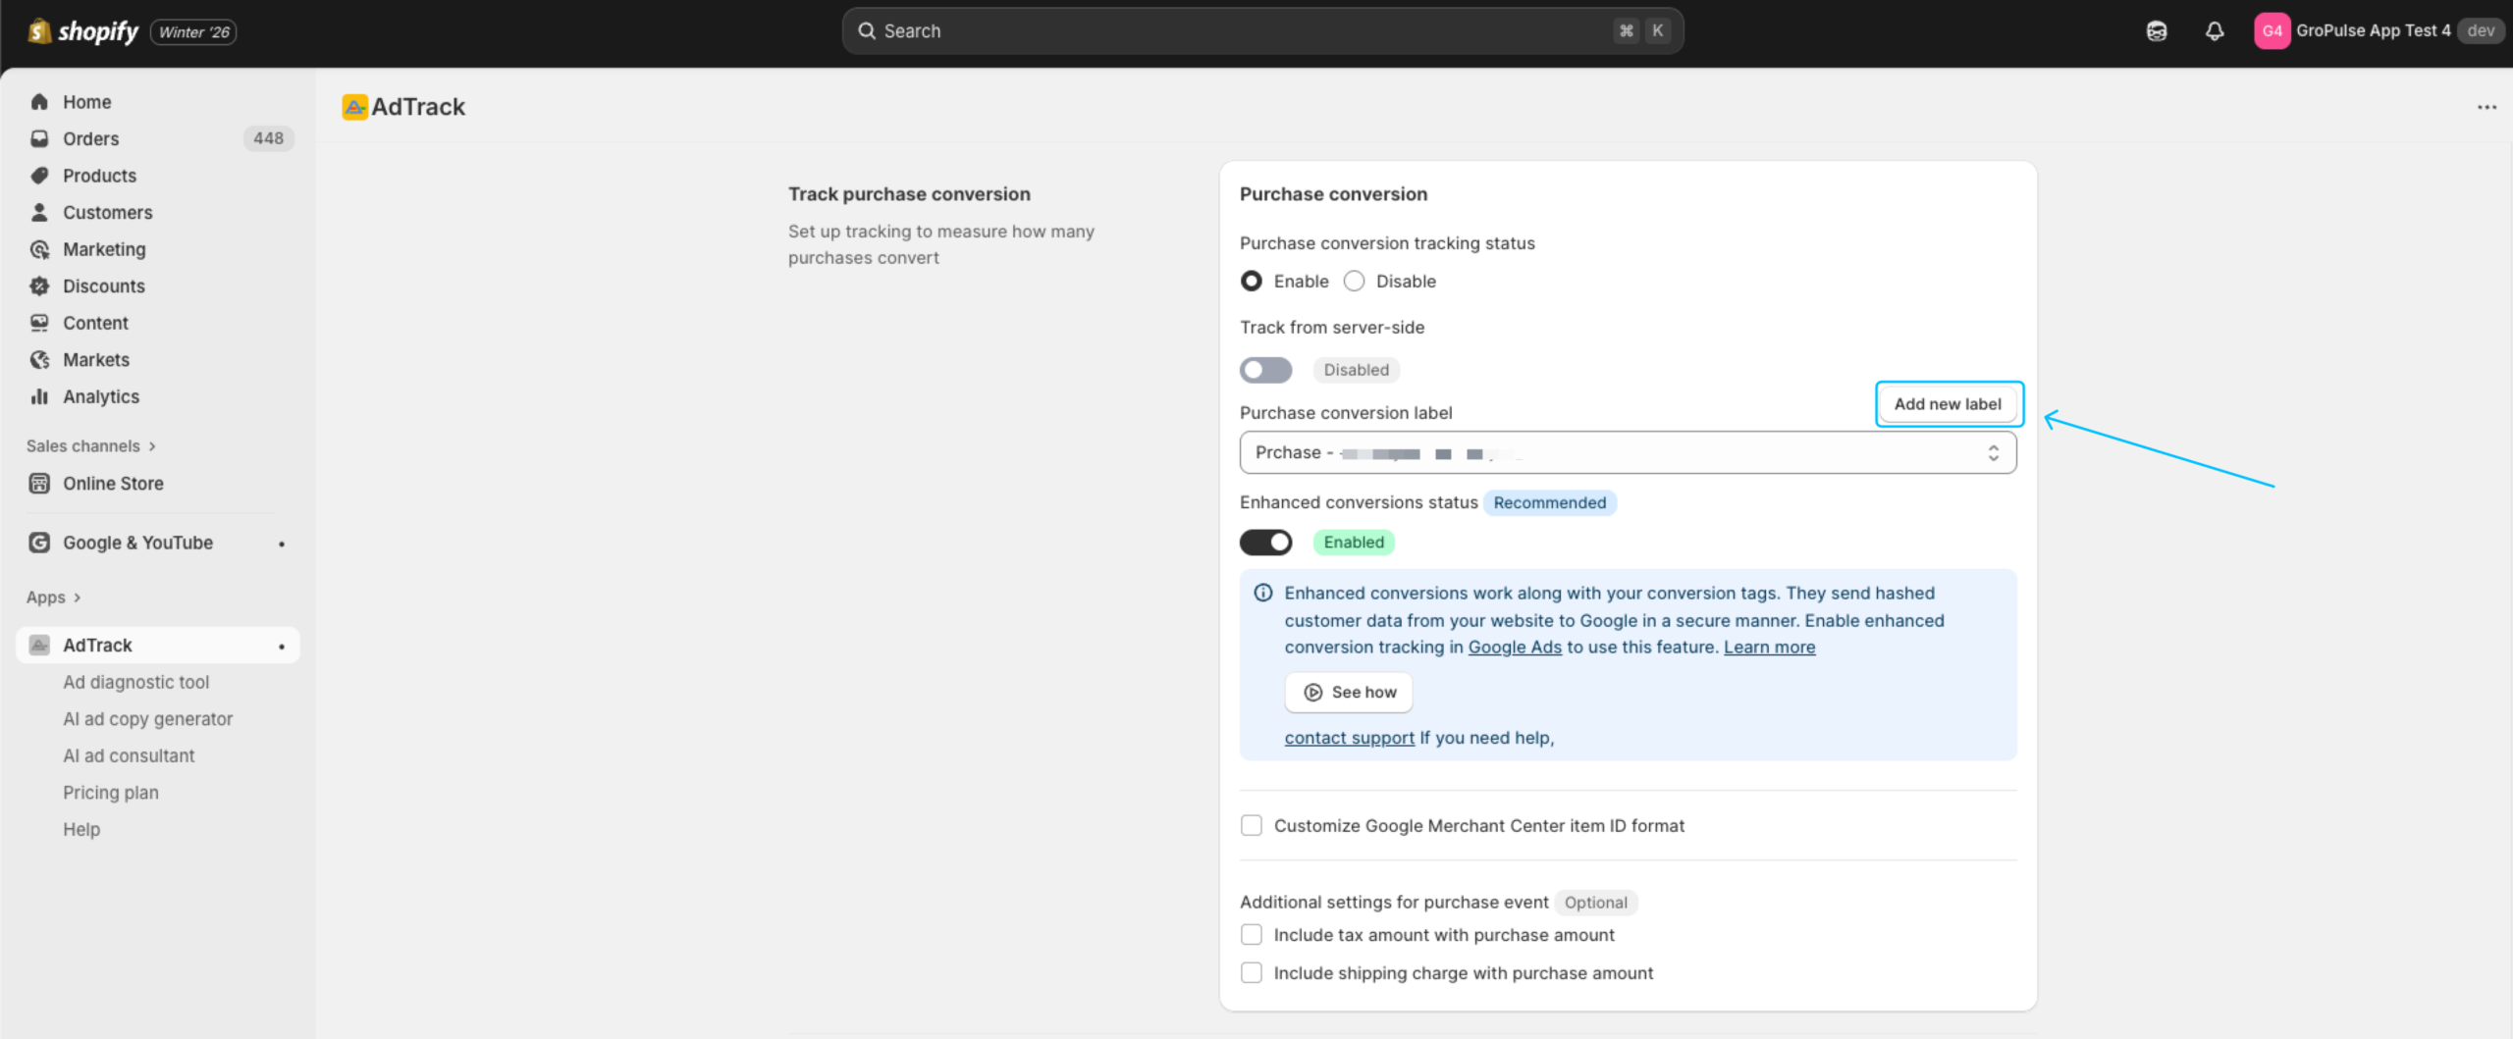Image resolution: width=2513 pixels, height=1039 pixels.
Task: Select the Products tag icon
Action: [x=39, y=176]
